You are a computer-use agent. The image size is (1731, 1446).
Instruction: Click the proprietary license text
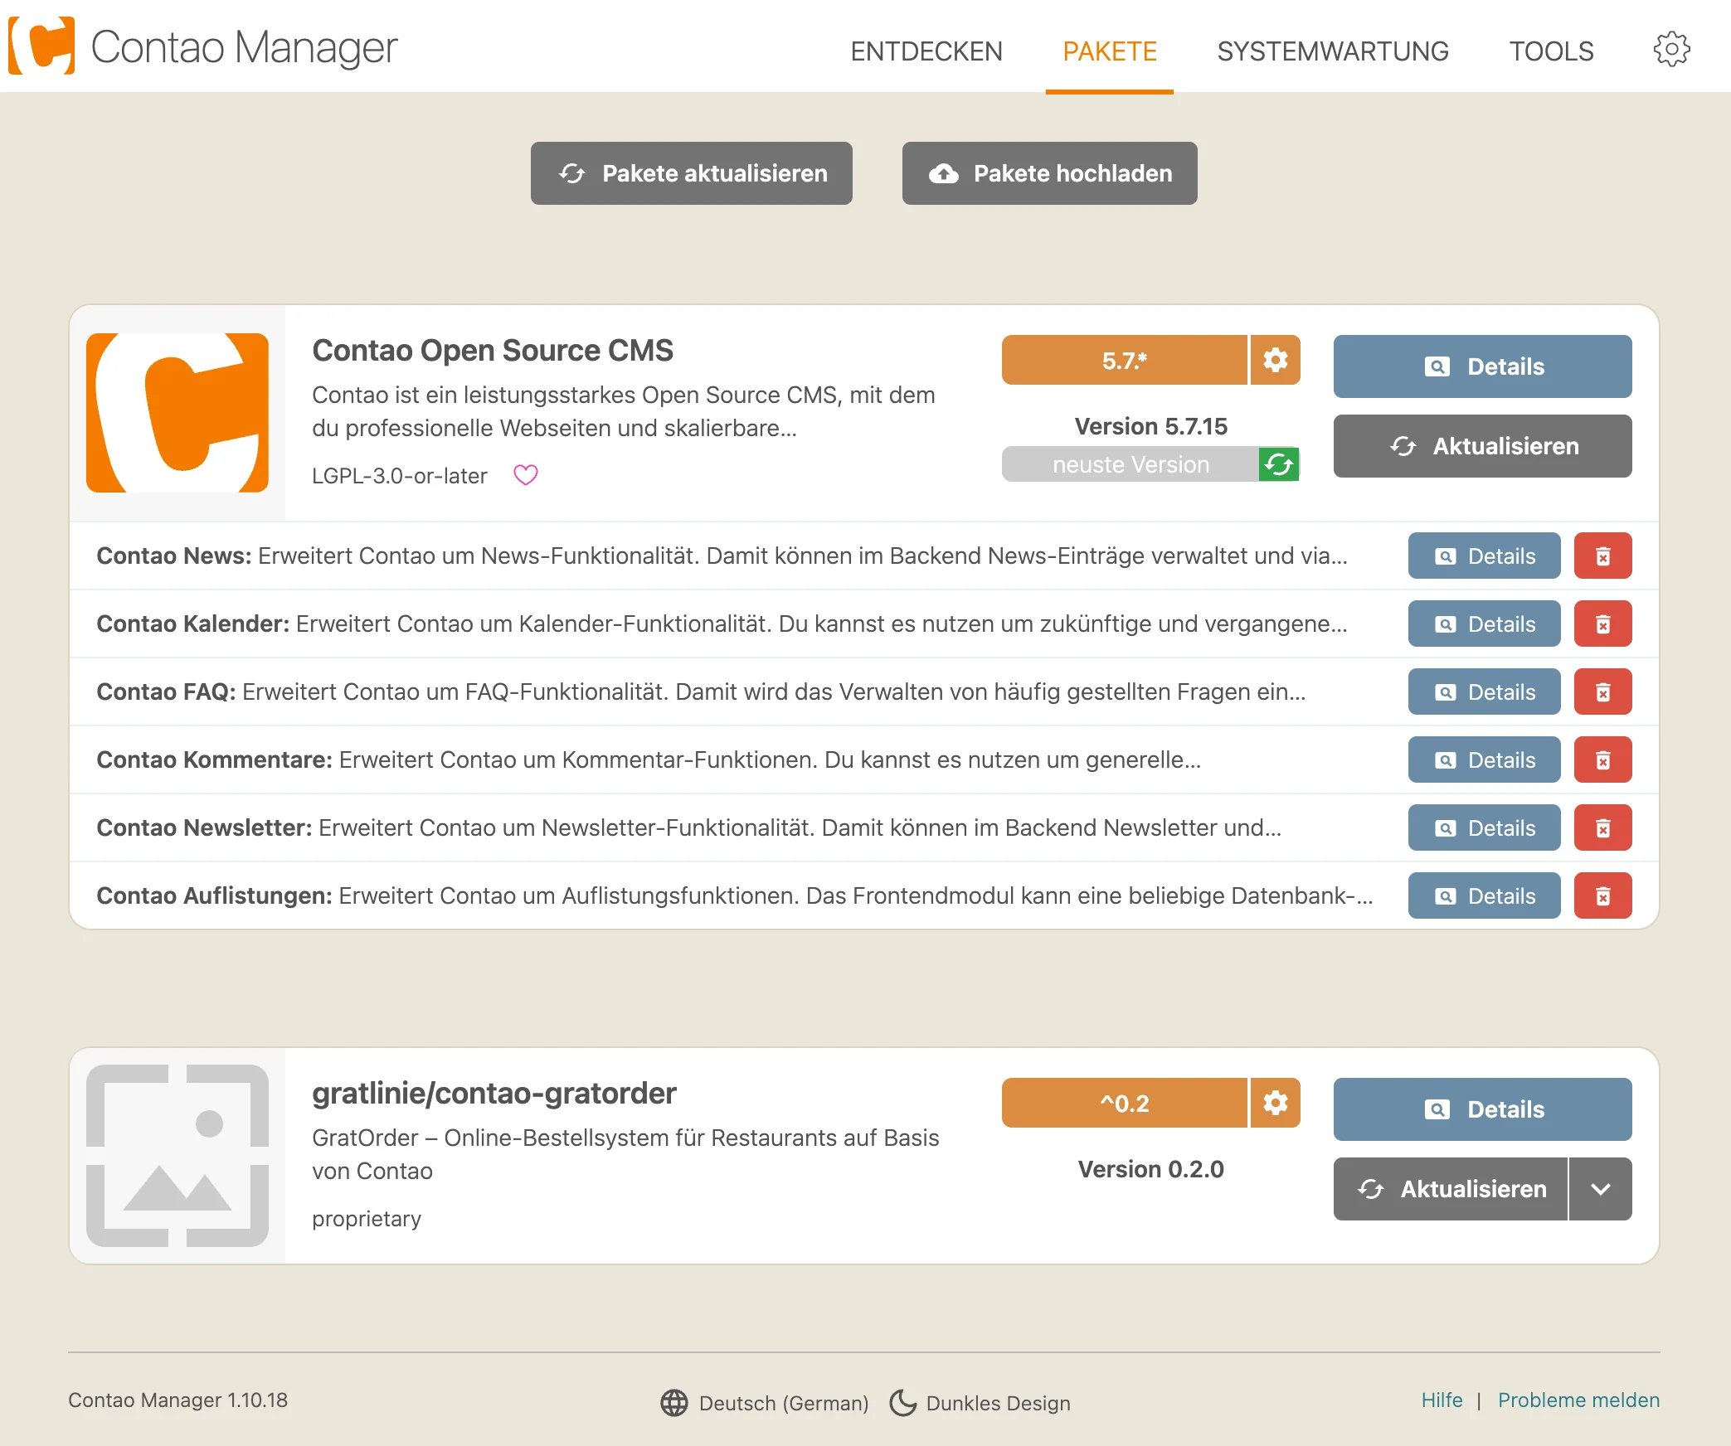click(367, 1219)
